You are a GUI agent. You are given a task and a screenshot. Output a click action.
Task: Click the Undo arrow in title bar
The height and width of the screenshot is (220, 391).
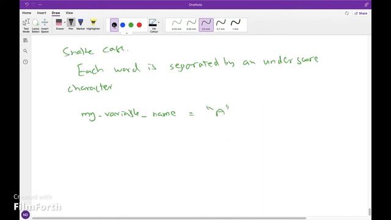coord(27,4)
